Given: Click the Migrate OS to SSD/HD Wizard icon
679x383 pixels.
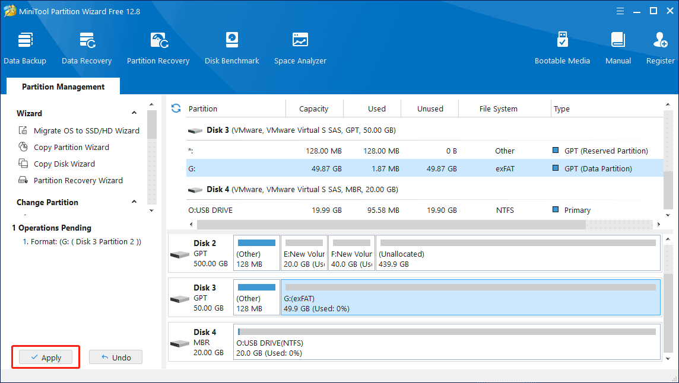Looking at the screenshot, I should [x=23, y=130].
